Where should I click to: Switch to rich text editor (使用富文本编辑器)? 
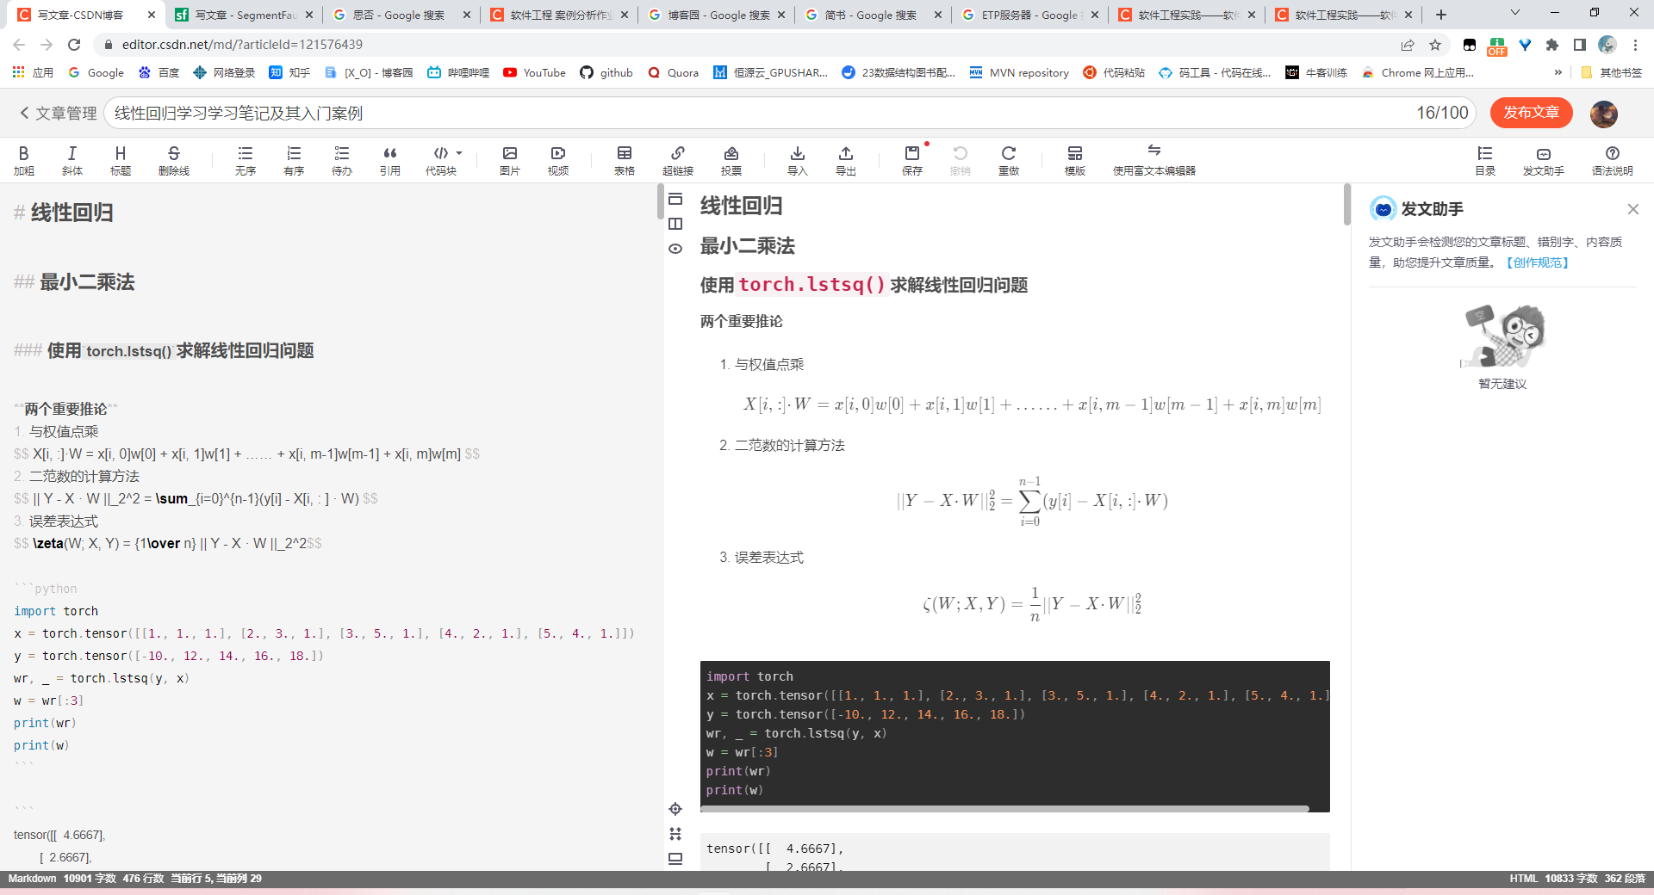[x=1154, y=160]
